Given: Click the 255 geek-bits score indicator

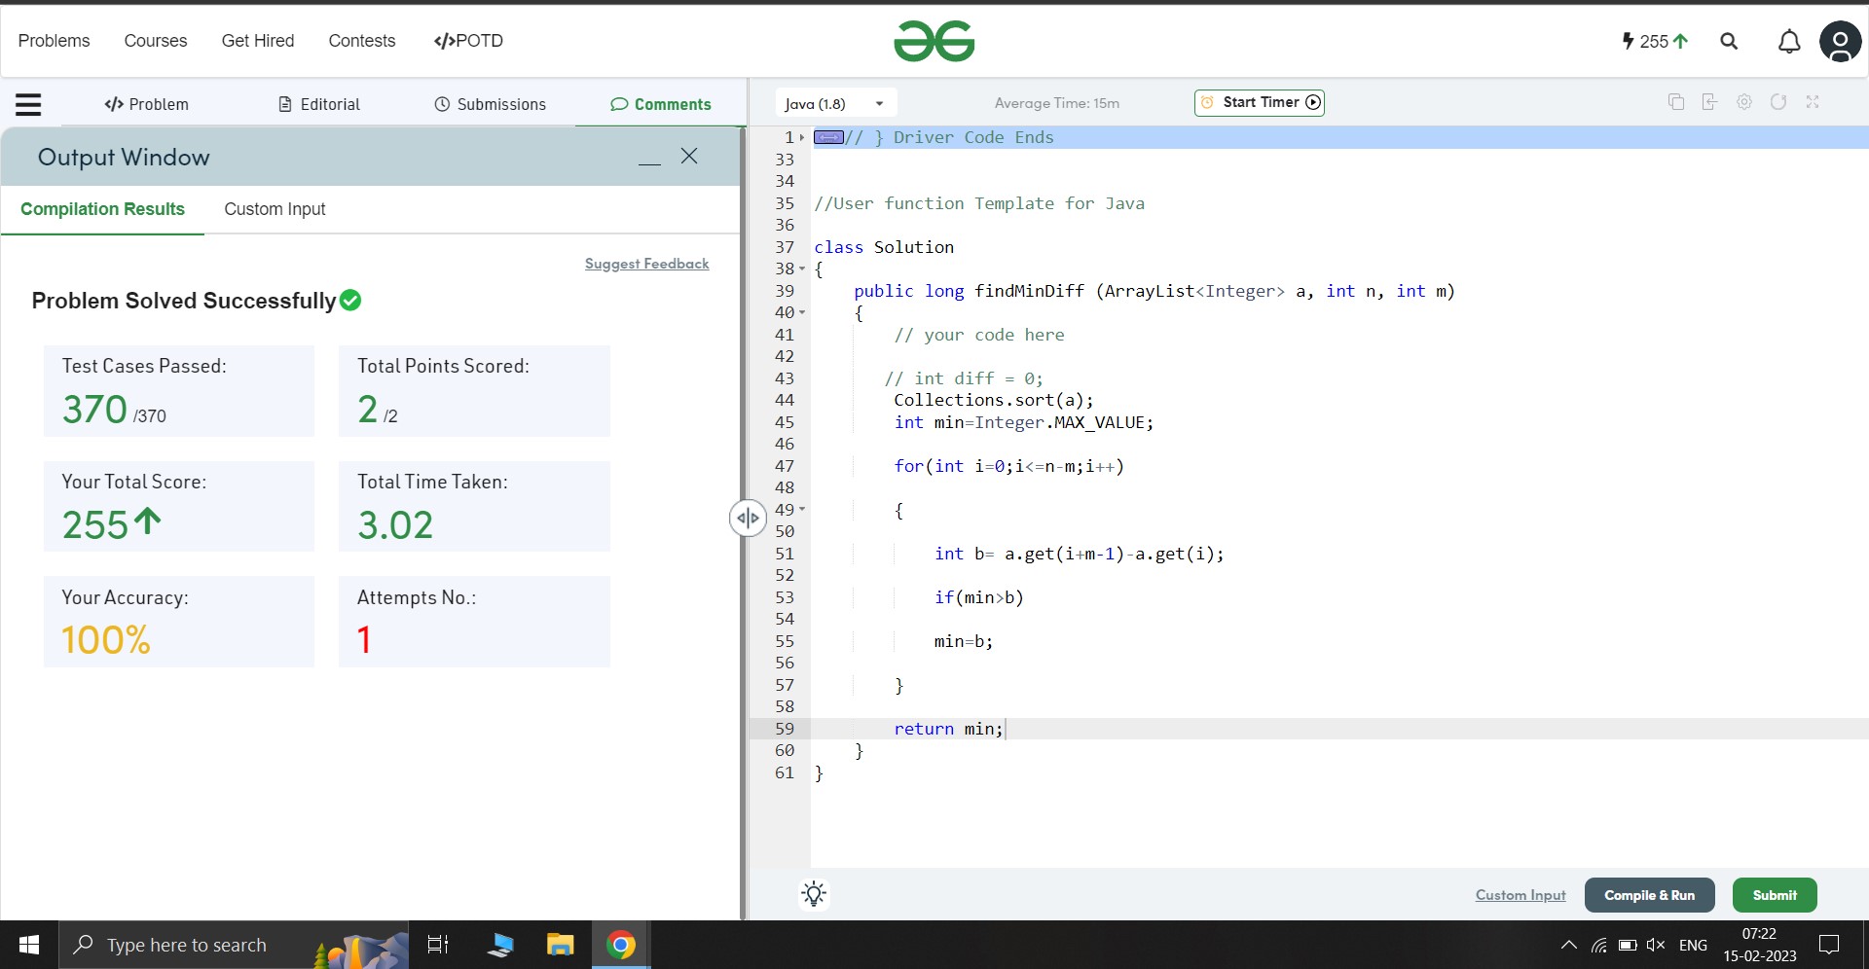Looking at the screenshot, I should coord(1654,41).
